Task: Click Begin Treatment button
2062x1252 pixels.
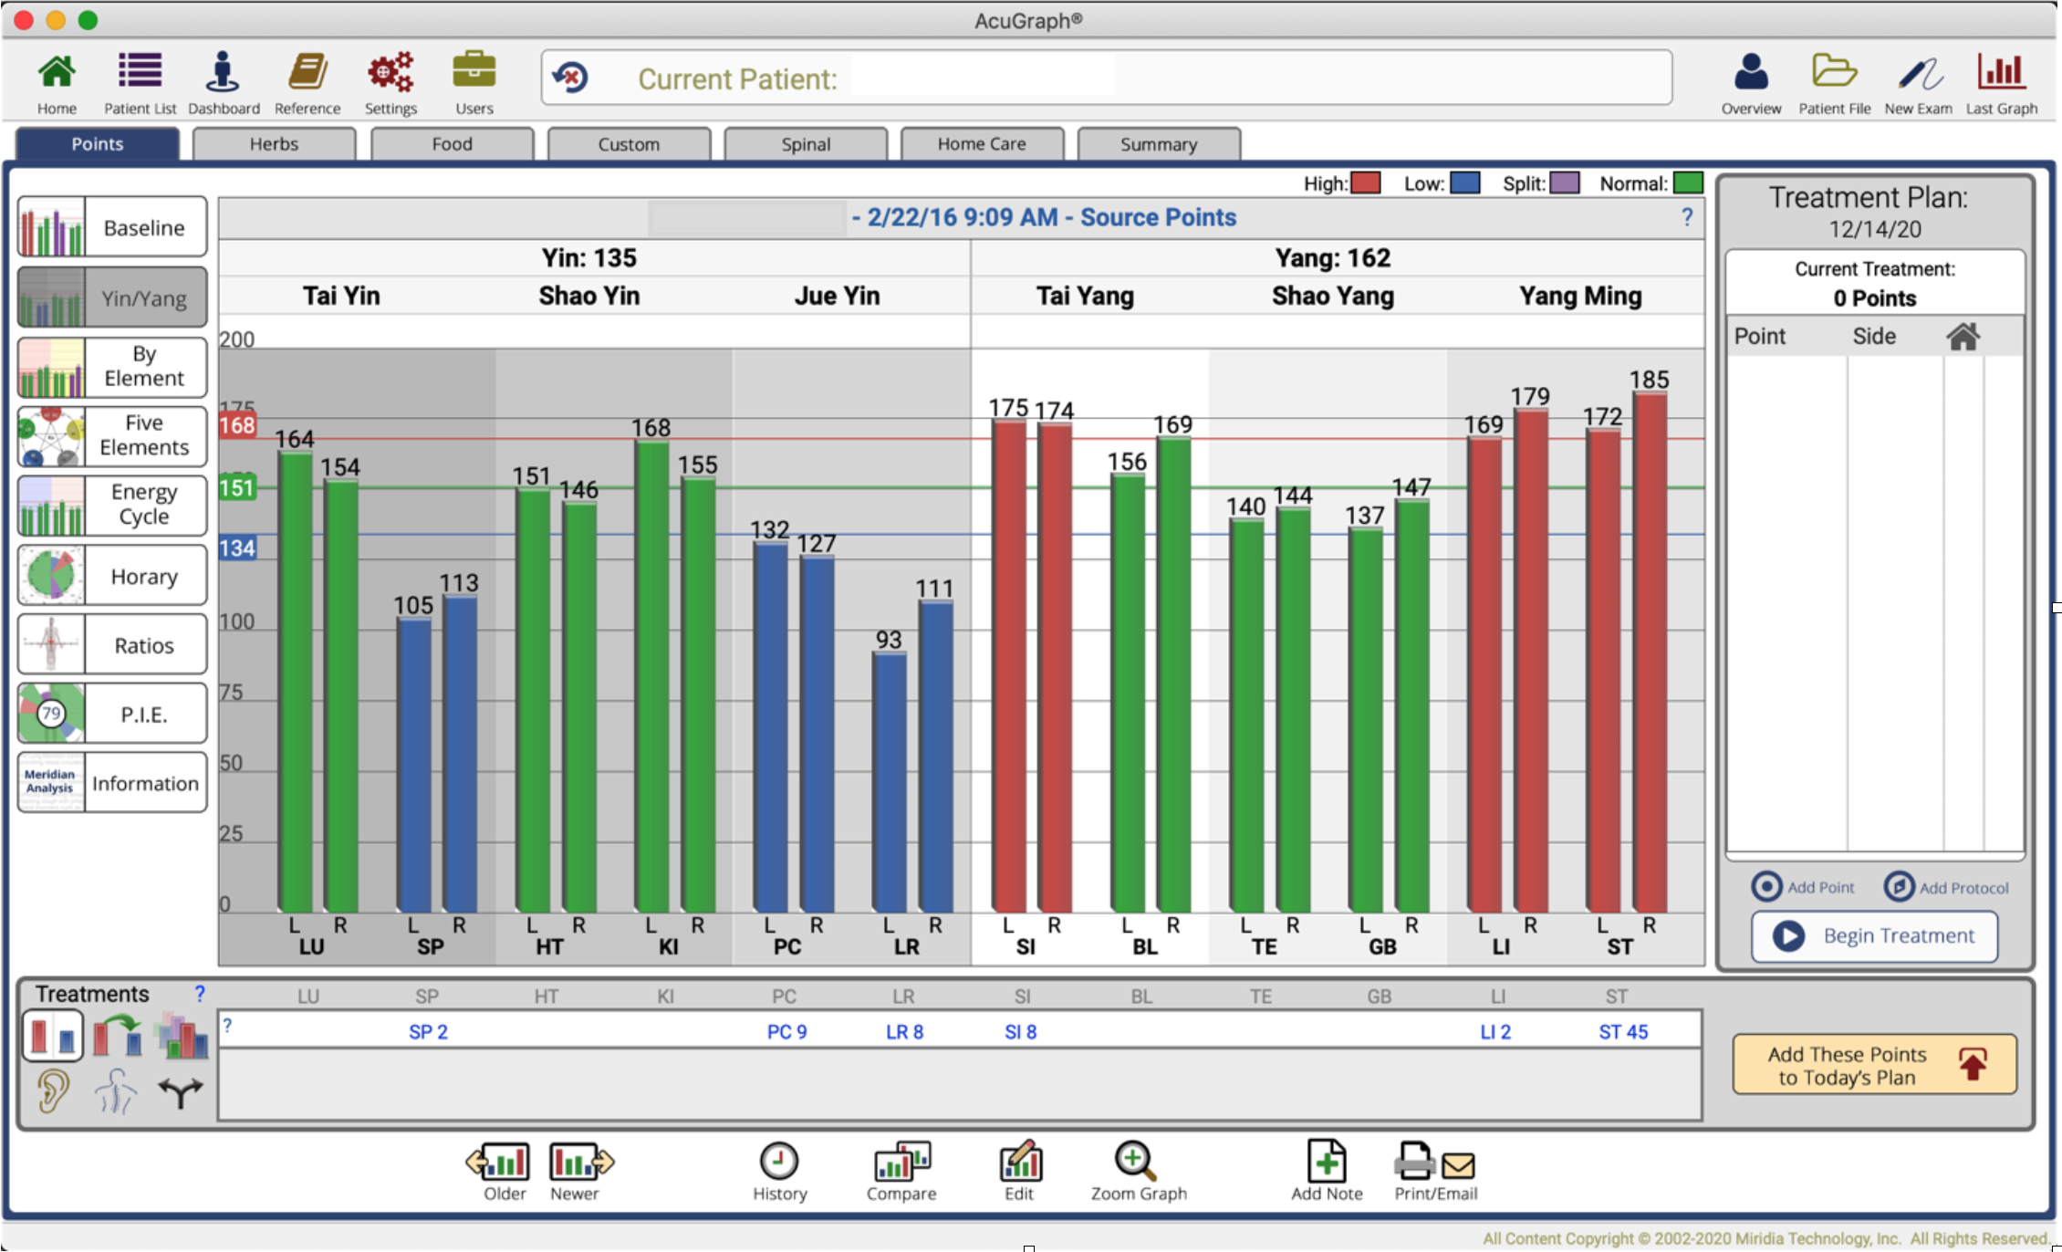Action: pos(1874,936)
